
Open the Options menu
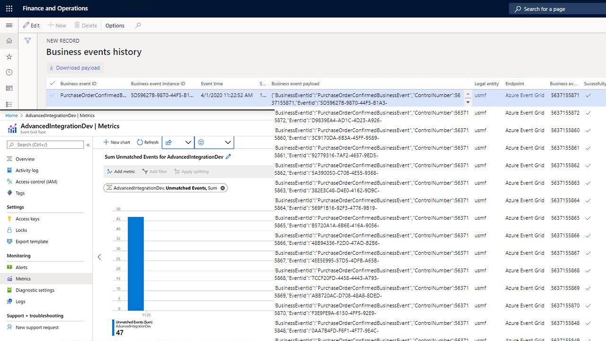tap(115, 26)
